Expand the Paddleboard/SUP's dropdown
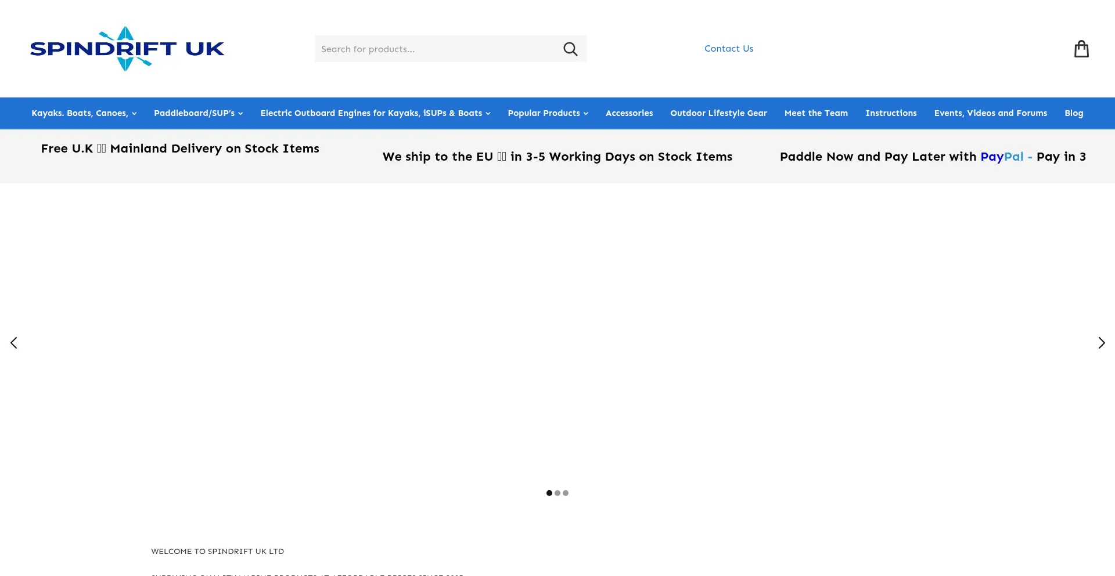The width and height of the screenshot is (1115, 576). [x=198, y=113]
